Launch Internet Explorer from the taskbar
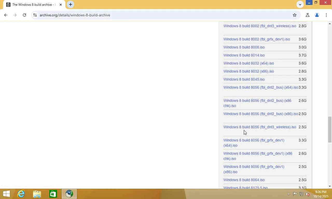 pyautogui.click(x=21, y=194)
